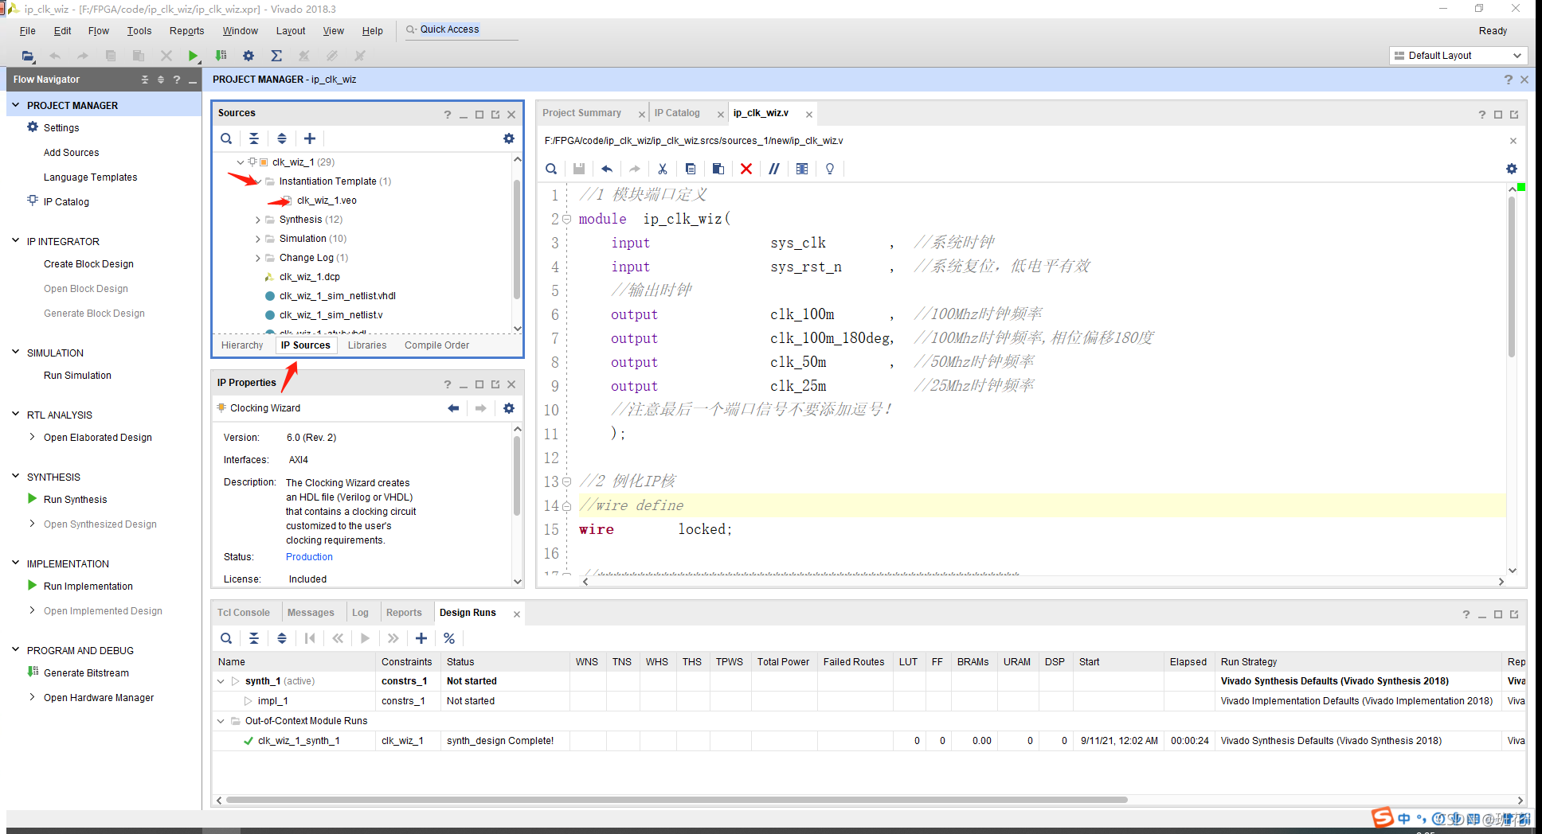1542x834 pixels.
Task: Click Design Runs horizontal scrollbar
Action: pyautogui.click(x=677, y=800)
